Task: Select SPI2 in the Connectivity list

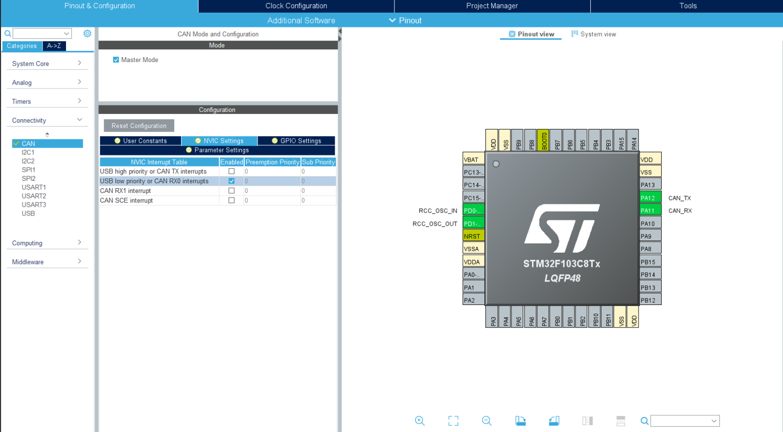Action: [28, 179]
